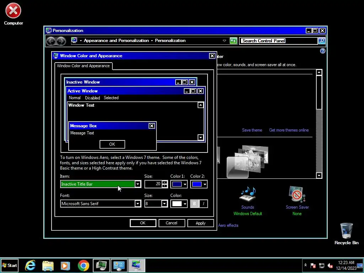This screenshot has height=273, width=364.
Task: Select the Personalization taskbar button
Action: [137, 265]
